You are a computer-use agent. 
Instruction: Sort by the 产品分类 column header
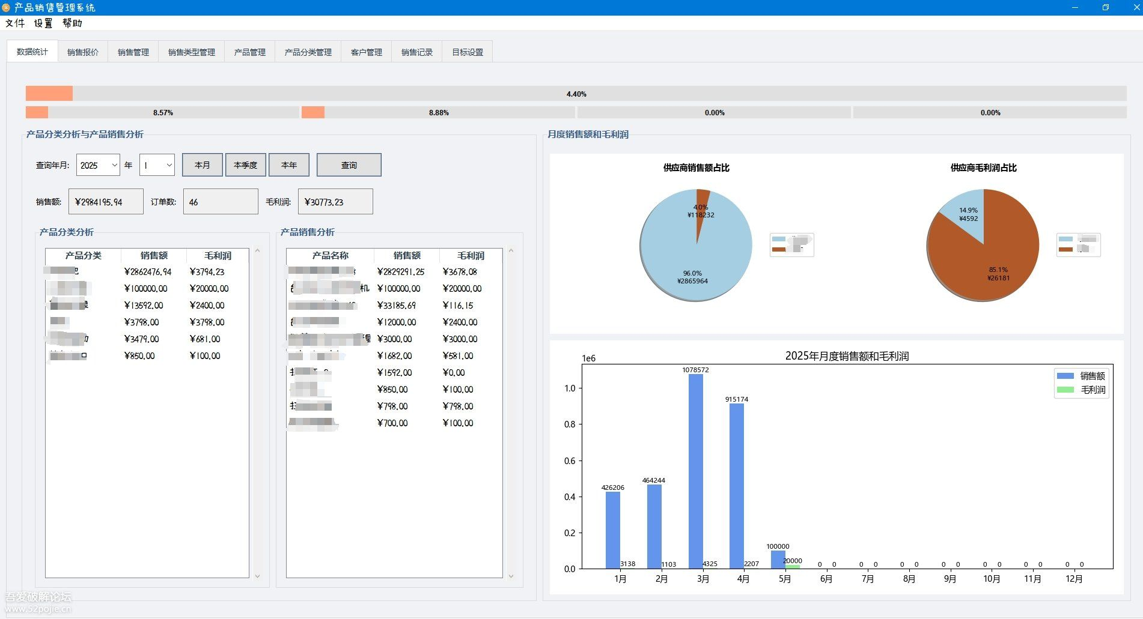tap(84, 256)
